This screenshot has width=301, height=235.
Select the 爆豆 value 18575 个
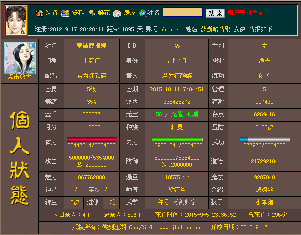177,177
